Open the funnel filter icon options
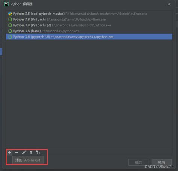The width and height of the screenshot is (178, 171). (31, 153)
